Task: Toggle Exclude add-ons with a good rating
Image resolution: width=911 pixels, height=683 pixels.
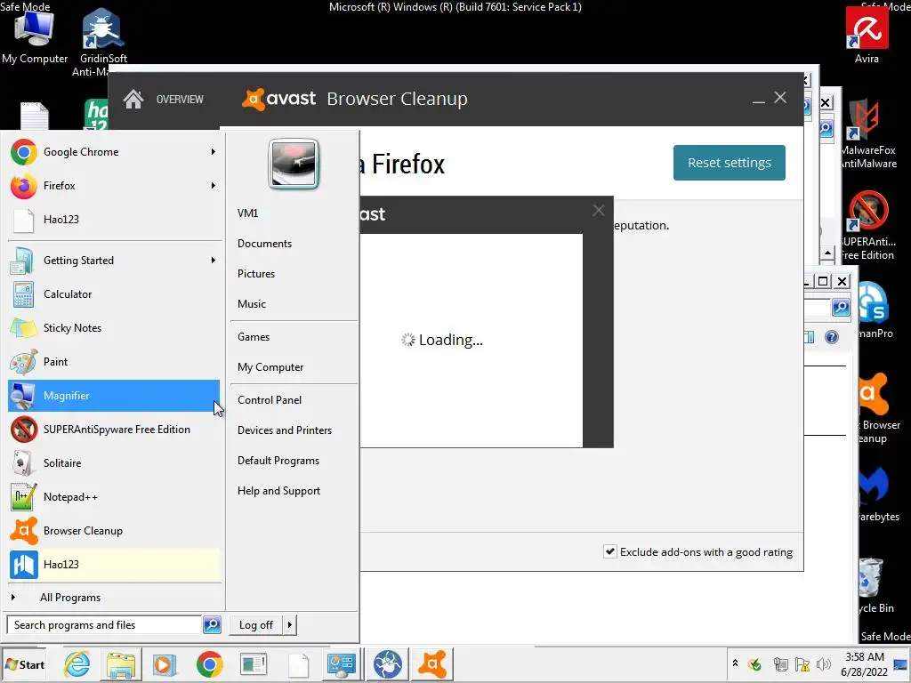Action: [609, 551]
